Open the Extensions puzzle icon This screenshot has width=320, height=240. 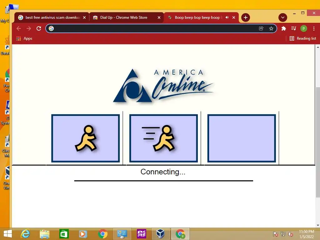pos(283,28)
